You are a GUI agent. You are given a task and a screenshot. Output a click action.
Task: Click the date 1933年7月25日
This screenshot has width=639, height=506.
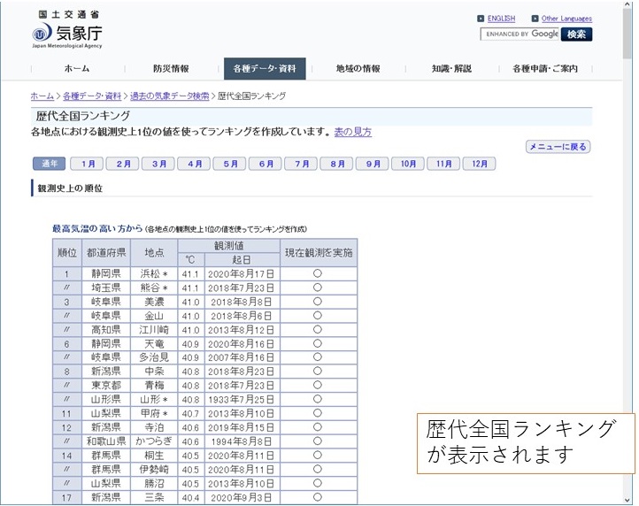pos(241,400)
